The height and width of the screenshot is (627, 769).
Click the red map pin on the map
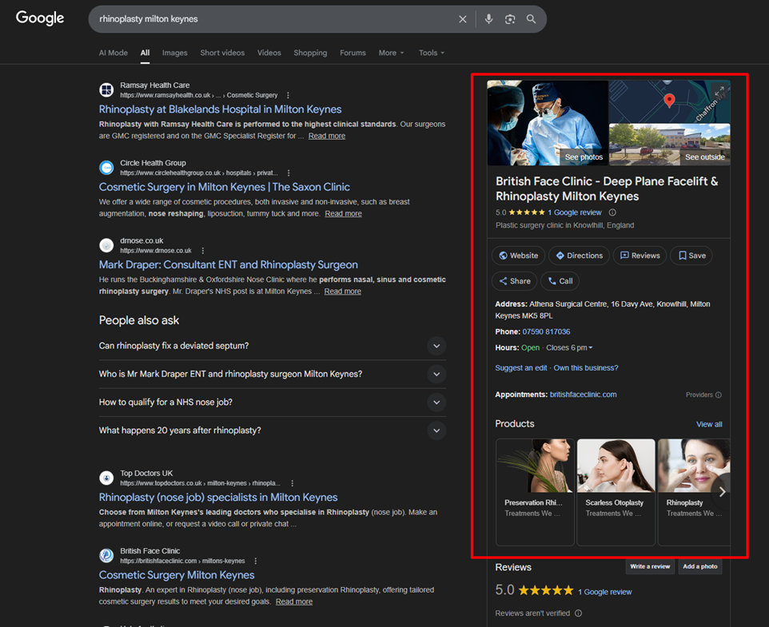pos(669,101)
